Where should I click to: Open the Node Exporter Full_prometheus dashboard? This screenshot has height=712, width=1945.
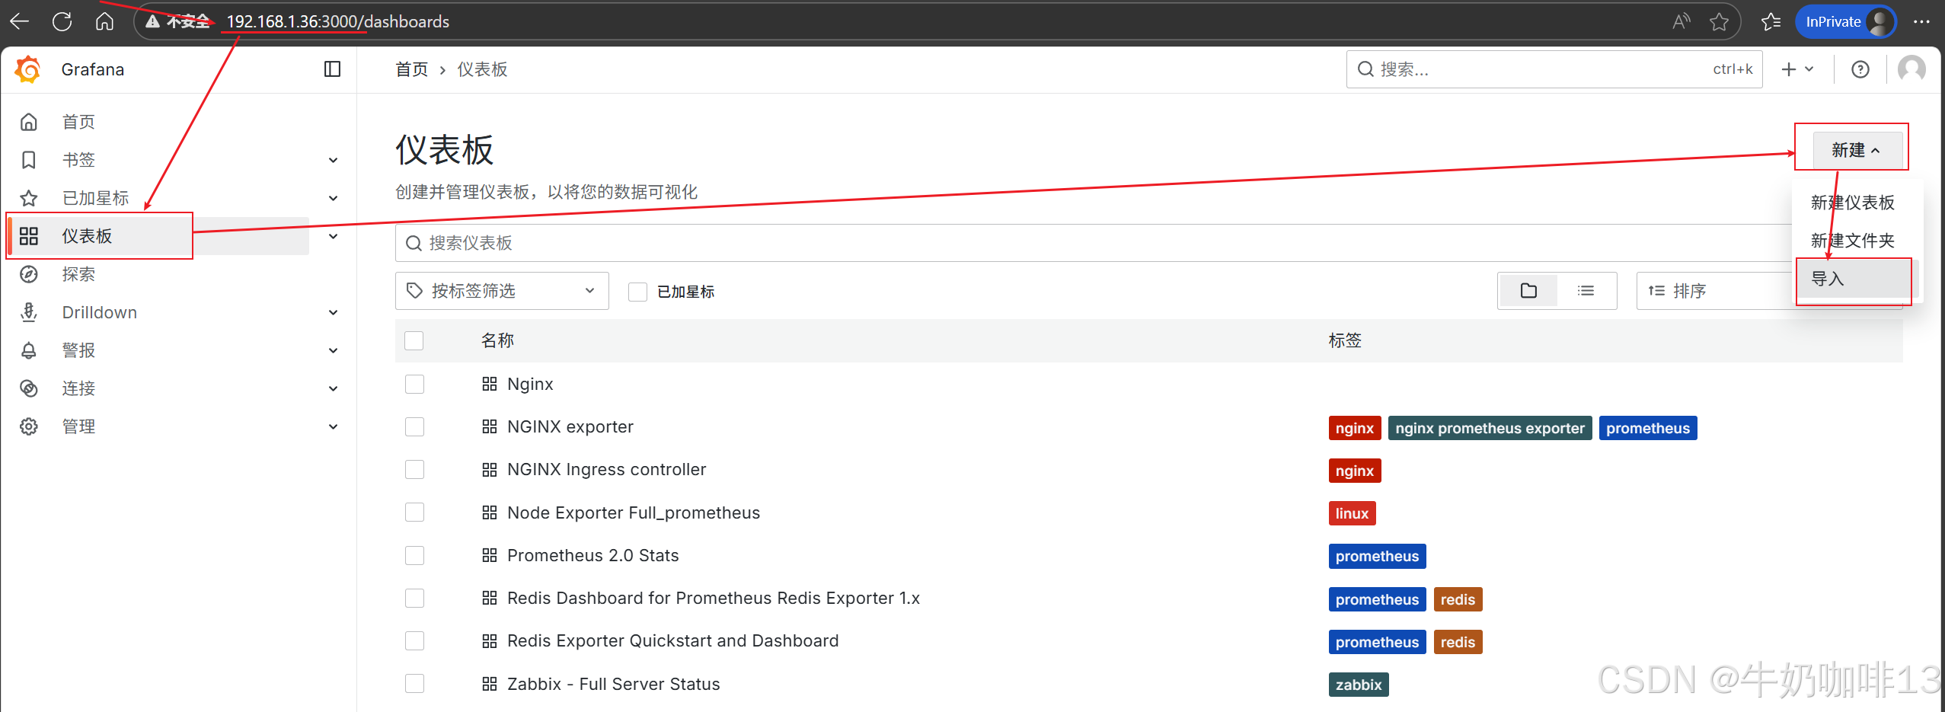tap(634, 512)
